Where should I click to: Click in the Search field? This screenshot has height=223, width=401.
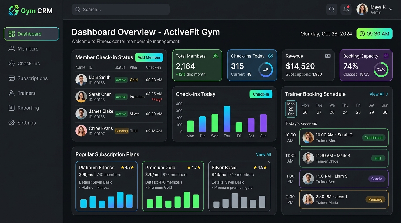(x=121, y=10)
